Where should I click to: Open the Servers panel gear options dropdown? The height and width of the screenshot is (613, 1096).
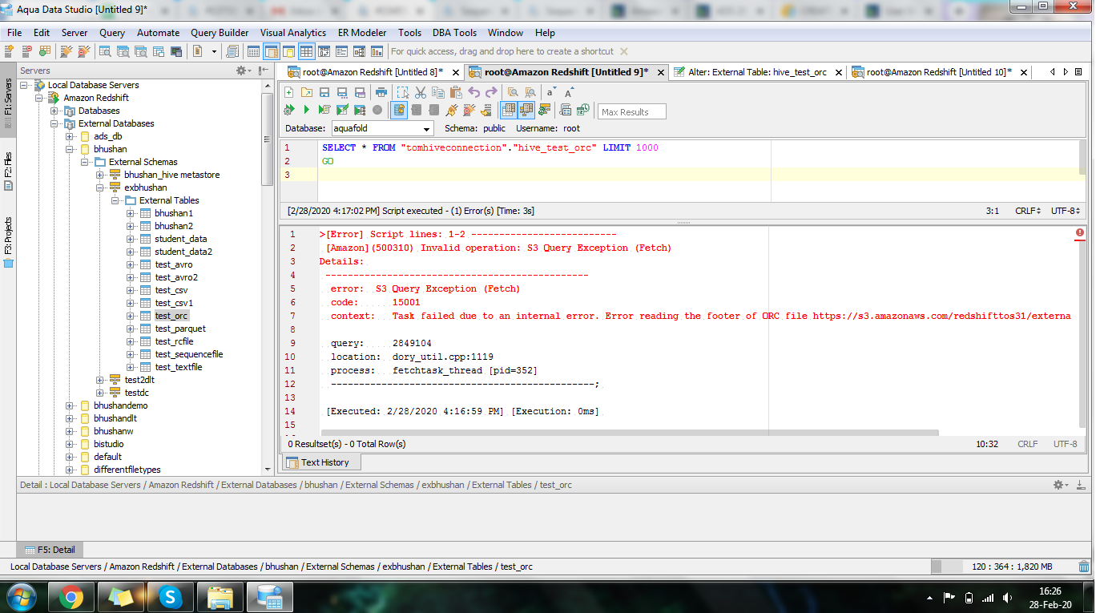coord(242,71)
